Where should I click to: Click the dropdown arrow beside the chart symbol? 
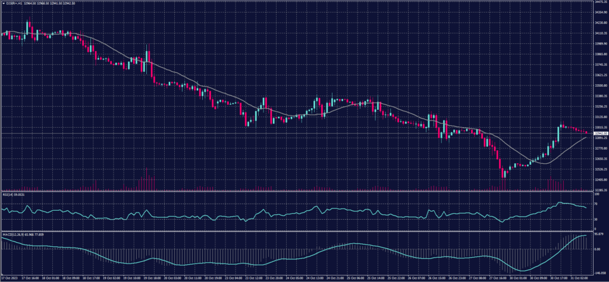(2, 3)
